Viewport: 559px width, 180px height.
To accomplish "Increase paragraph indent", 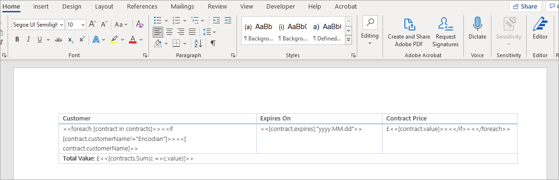I will click(228, 20).
